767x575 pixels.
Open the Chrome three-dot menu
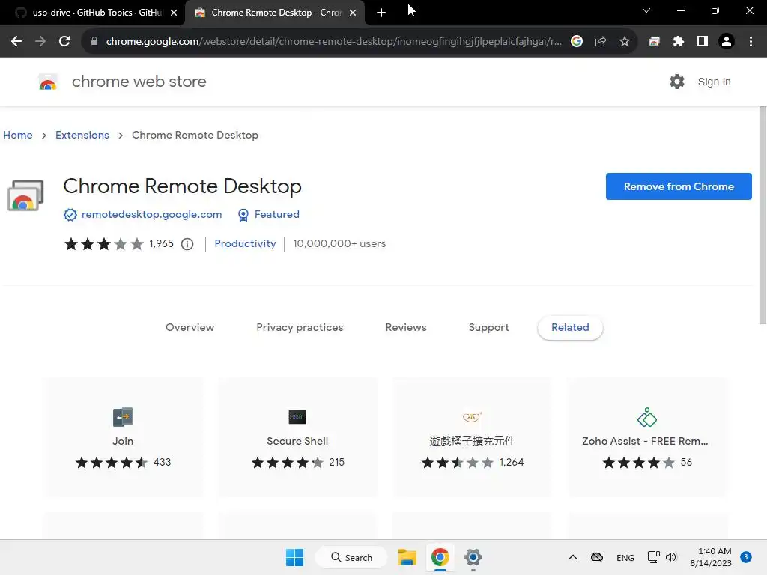pyautogui.click(x=751, y=42)
